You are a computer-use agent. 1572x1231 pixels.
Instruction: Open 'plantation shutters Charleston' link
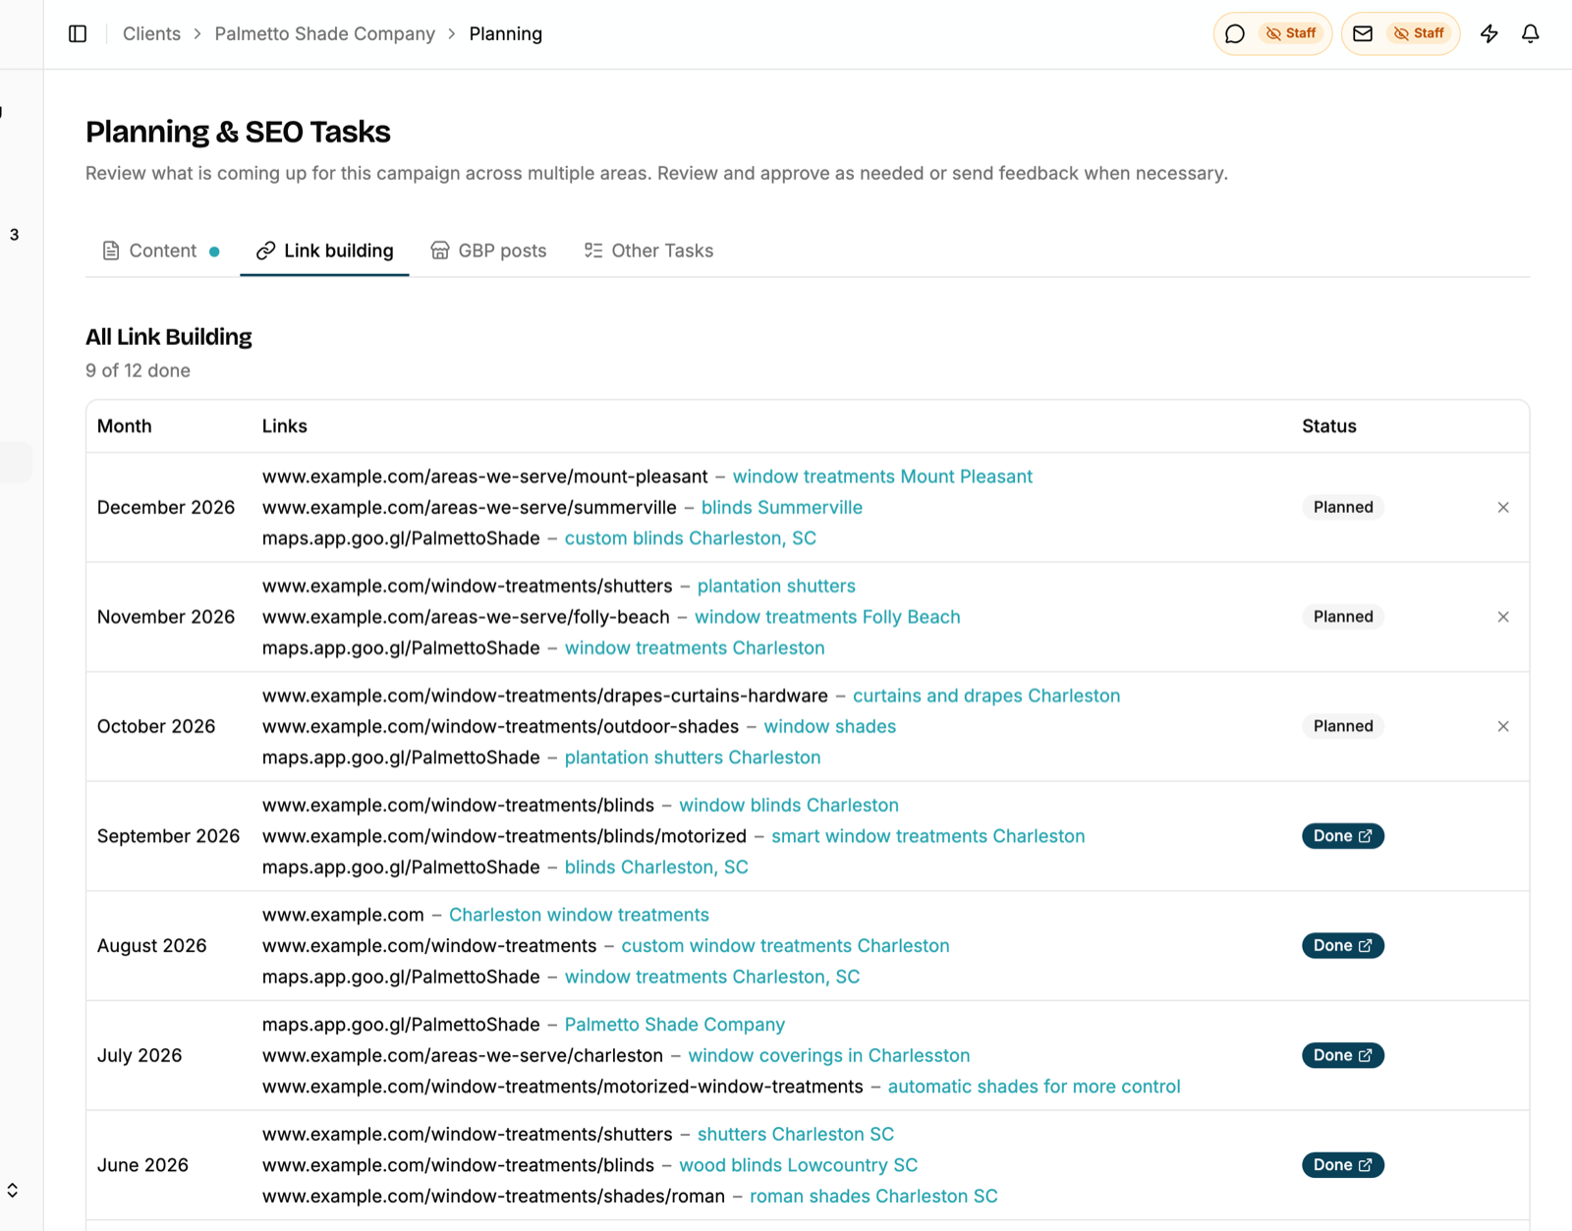click(x=693, y=757)
